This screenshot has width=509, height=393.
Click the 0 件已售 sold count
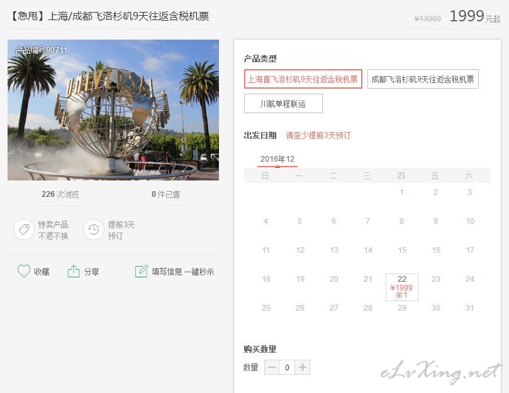(x=165, y=194)
